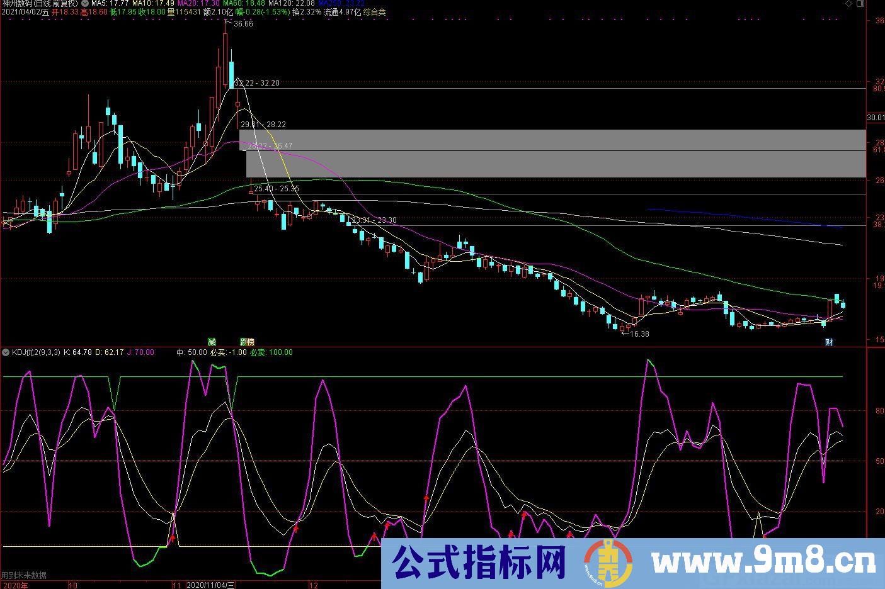Select the MA120: 22.08 moving average label

click(x=291, y=3)
